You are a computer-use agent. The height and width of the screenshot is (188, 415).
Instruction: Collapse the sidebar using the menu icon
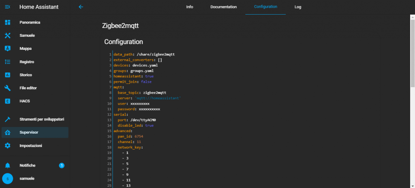coord(8,7)
